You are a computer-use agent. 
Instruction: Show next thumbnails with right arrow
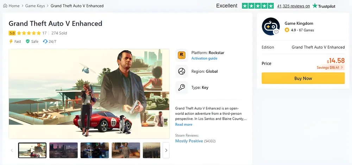point(166,150)
